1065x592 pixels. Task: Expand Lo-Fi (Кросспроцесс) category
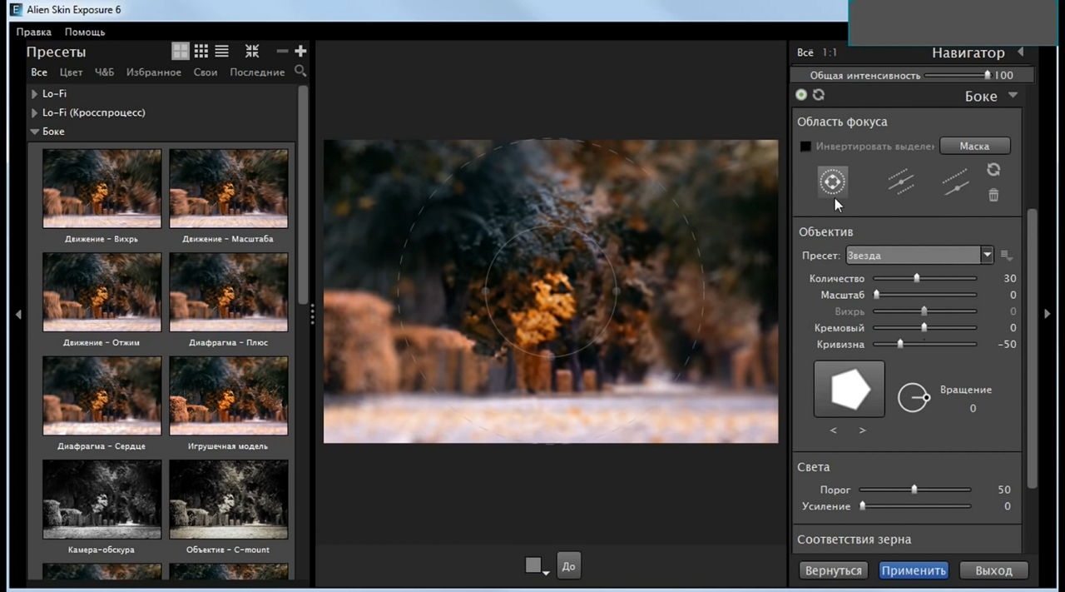click(34, 112)
